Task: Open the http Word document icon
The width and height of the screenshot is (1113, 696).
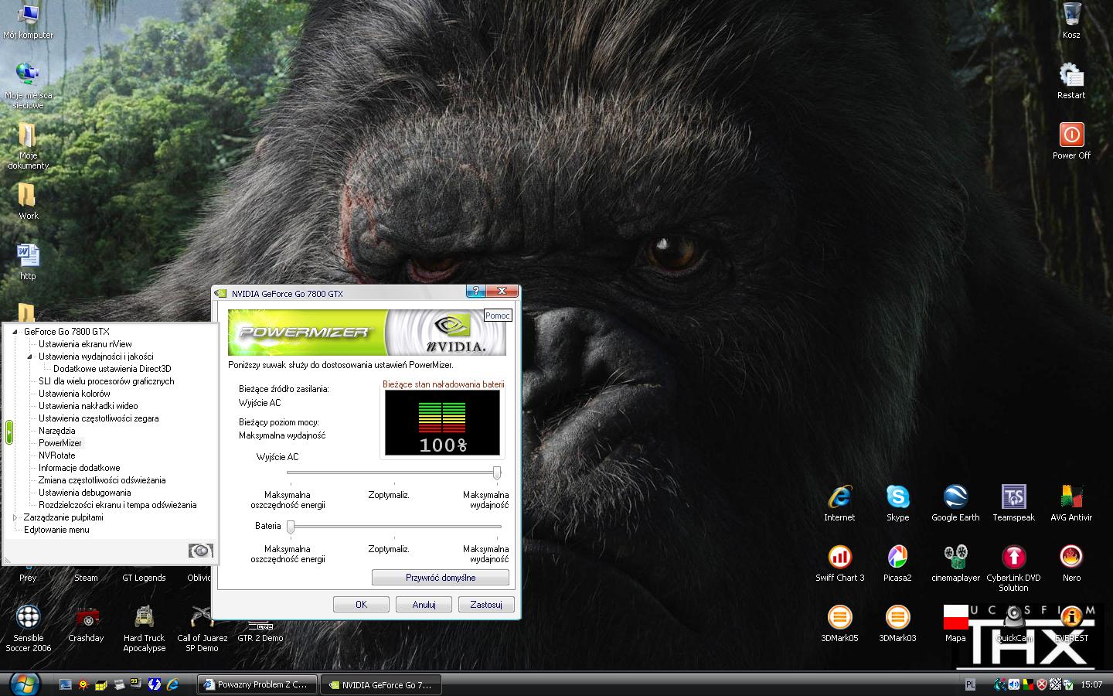Action: (x=28, y=261)
